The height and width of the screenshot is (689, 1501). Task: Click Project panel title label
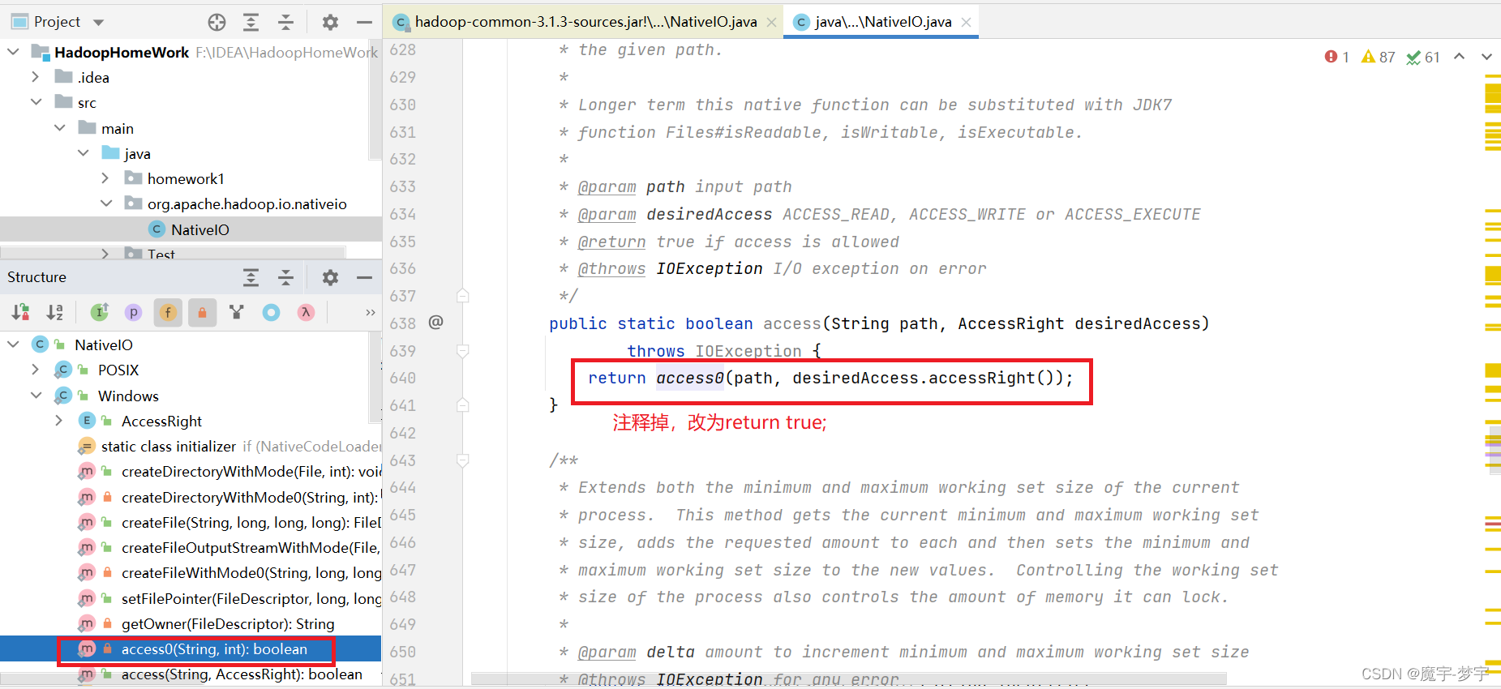point(57,22)
